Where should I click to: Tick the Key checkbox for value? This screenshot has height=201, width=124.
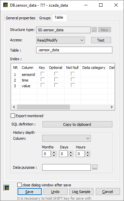pos(43,85)
